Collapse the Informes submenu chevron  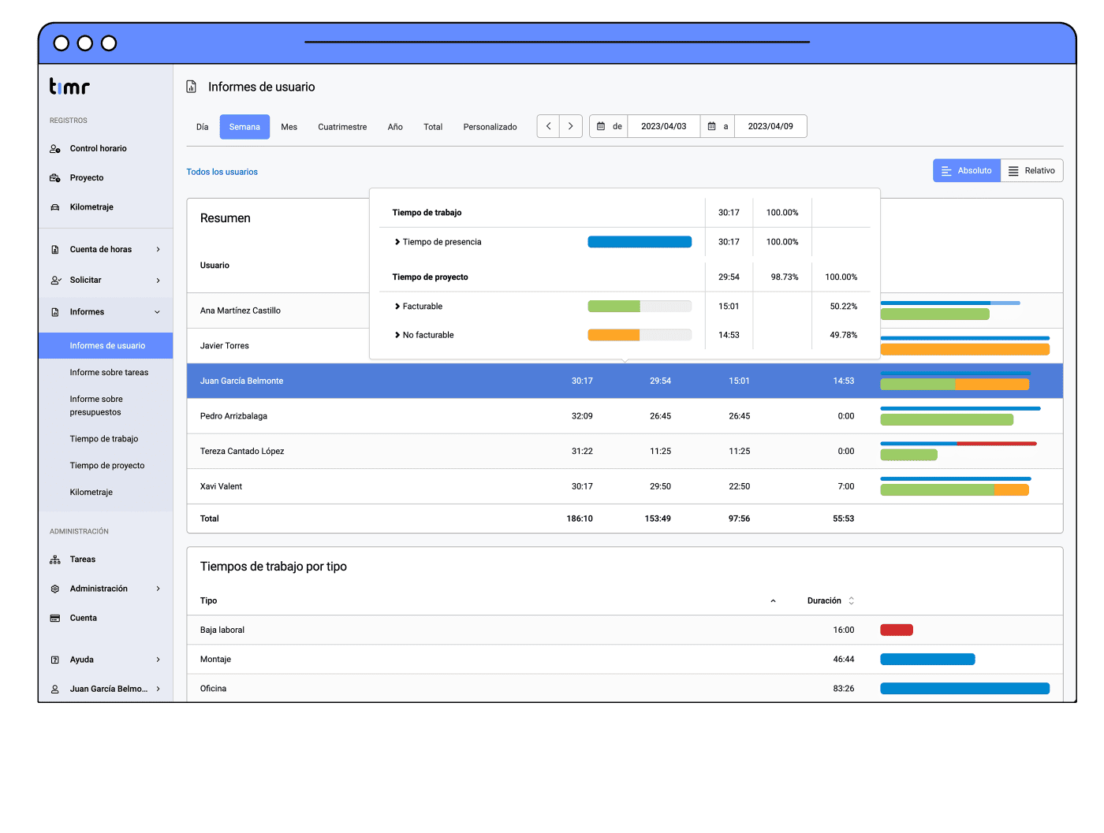158,312
